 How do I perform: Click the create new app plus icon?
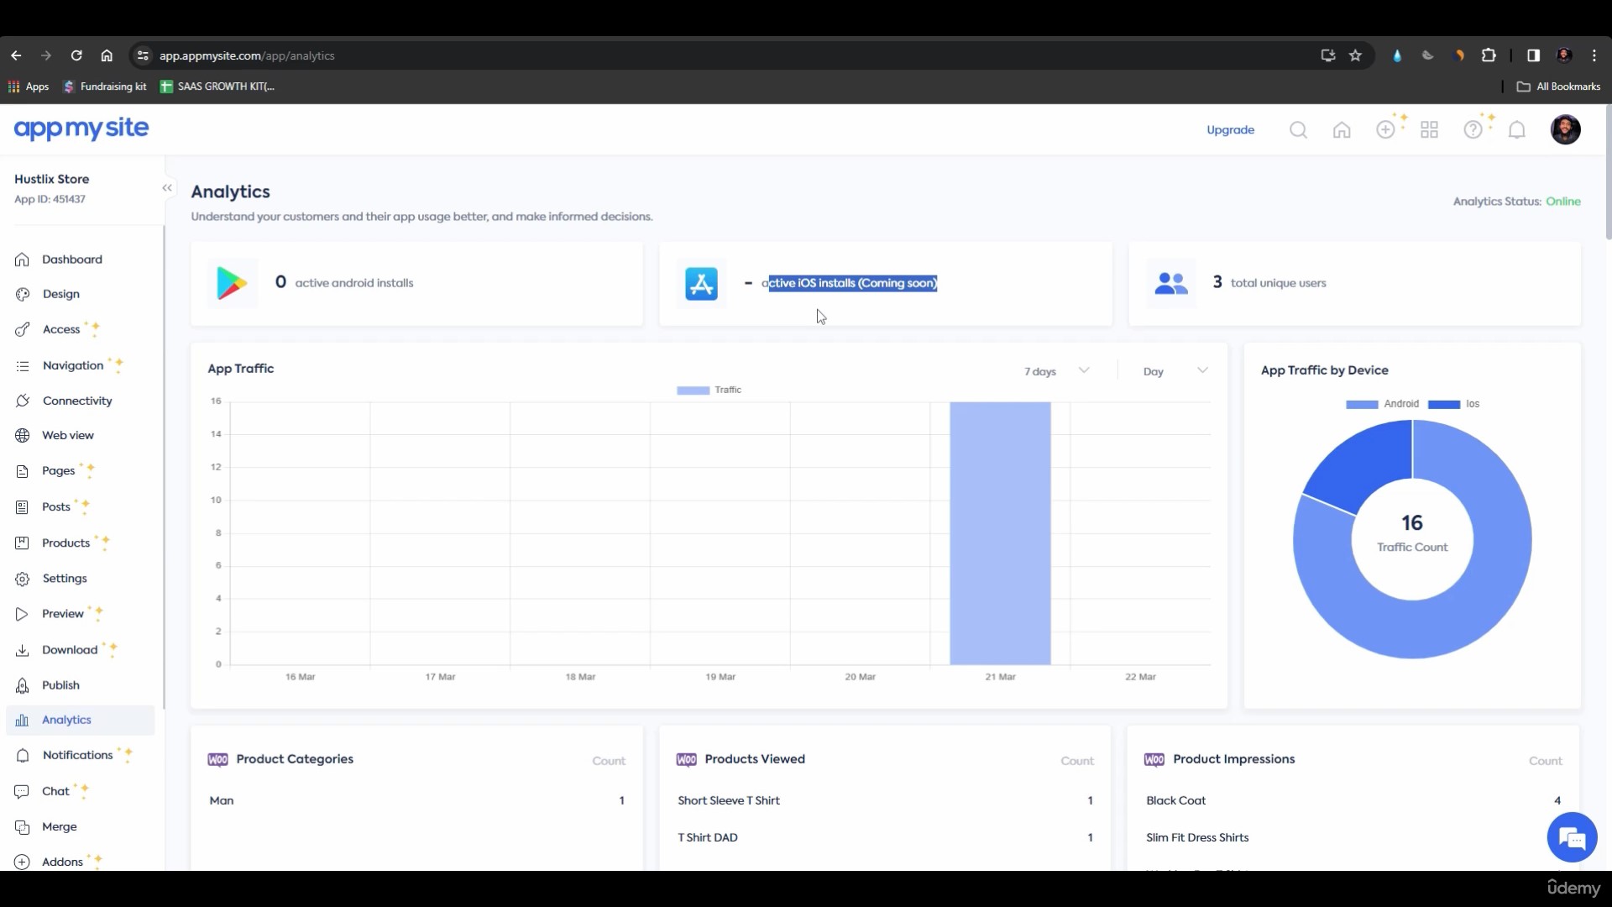click(x=1385, y=129)
